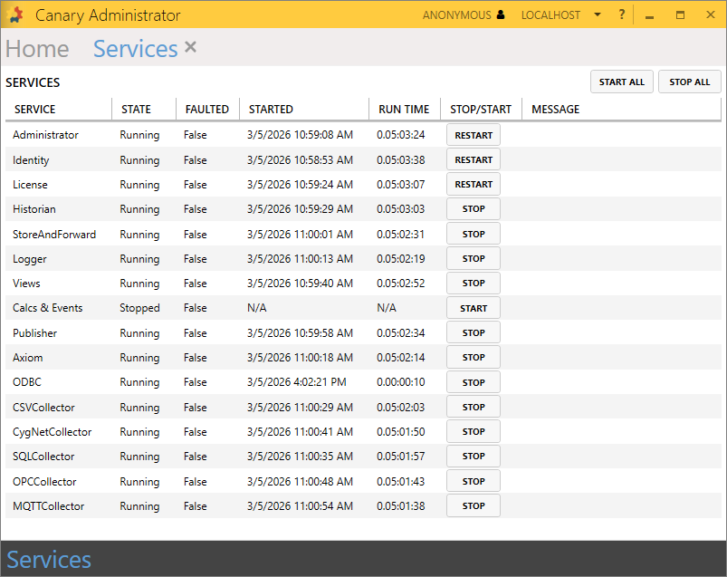Start the Calcs & Events service
The width and height of the screenshot is (727, 577).
click(473, 308)
